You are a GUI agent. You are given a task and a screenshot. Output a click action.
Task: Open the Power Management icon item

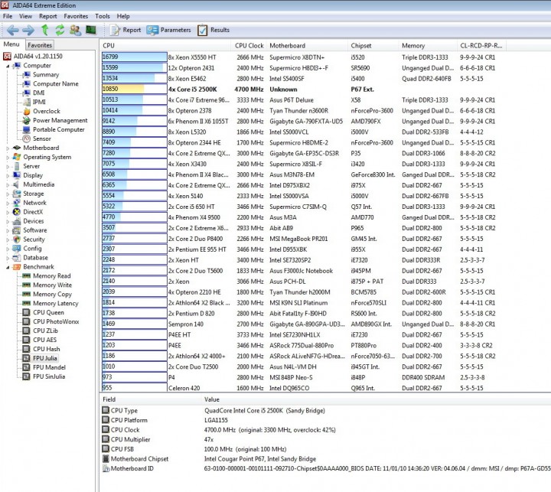click(26, 120)
